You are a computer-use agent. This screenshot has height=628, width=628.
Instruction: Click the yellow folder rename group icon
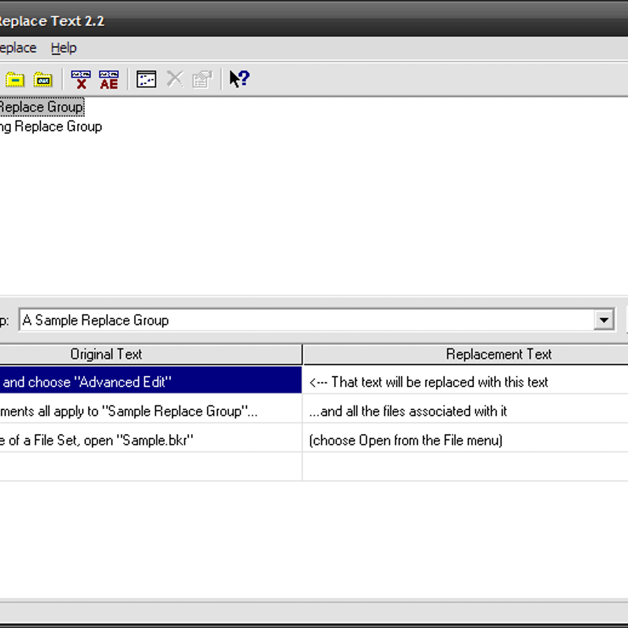click(x=43, y=80)
